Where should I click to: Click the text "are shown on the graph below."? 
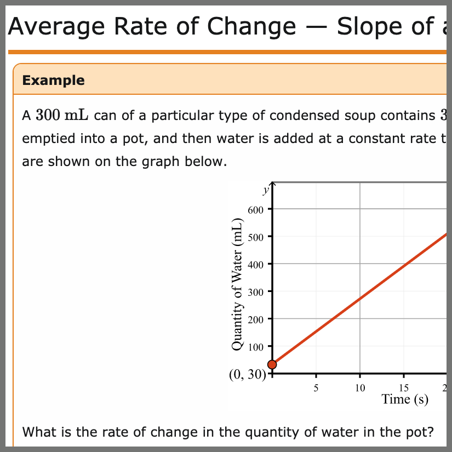[x=124, y=162]
